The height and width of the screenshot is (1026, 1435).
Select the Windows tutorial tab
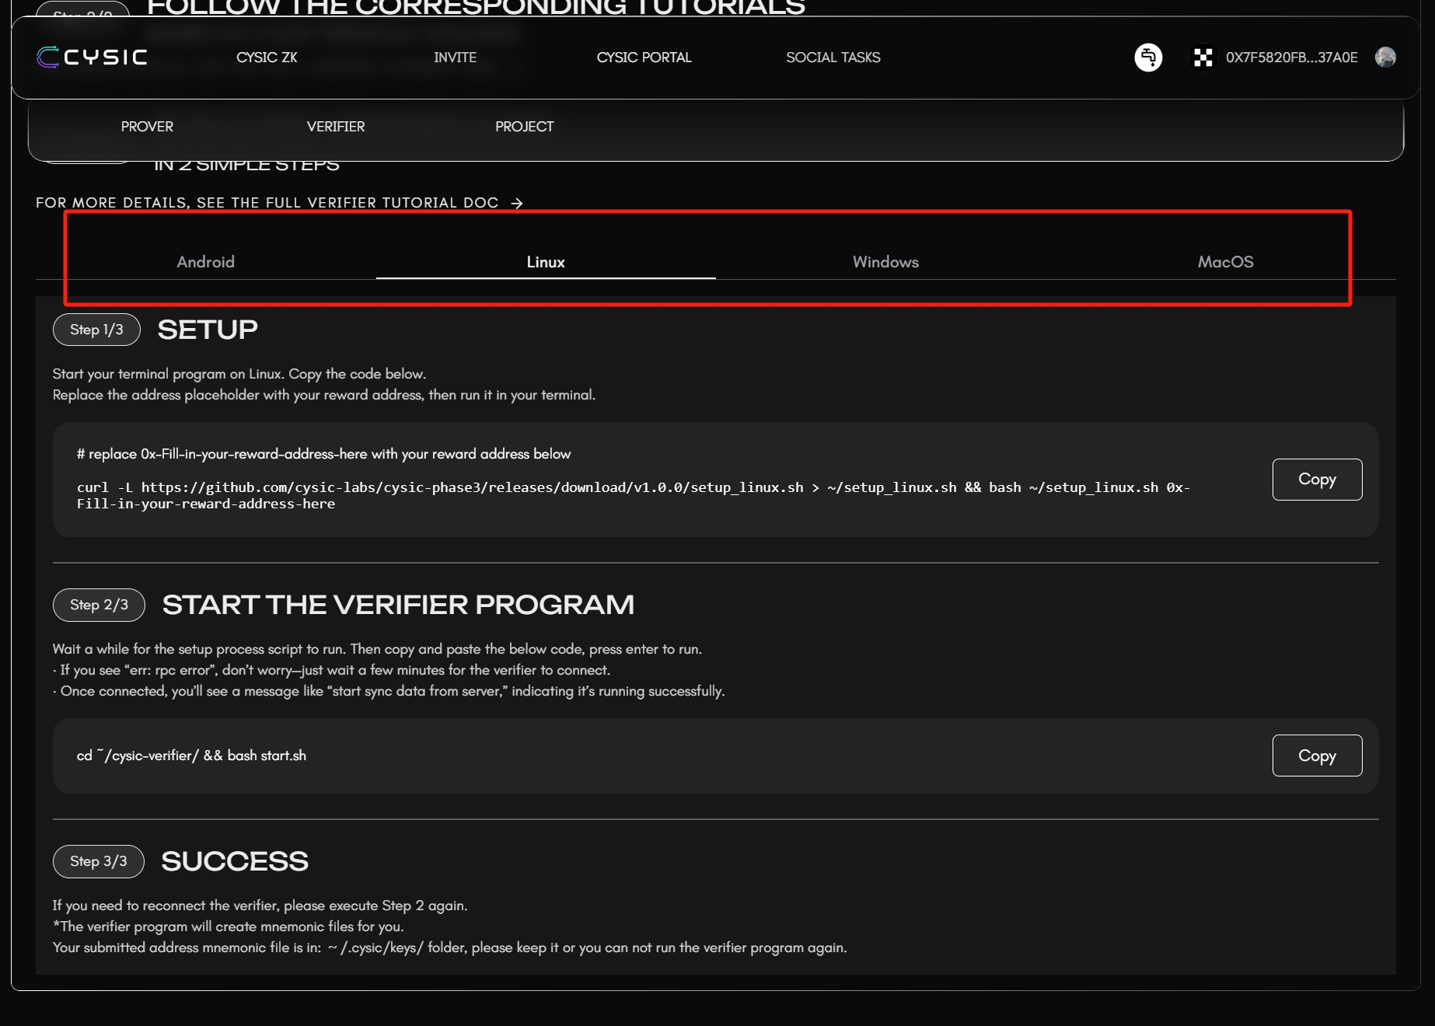click(885, 262)
